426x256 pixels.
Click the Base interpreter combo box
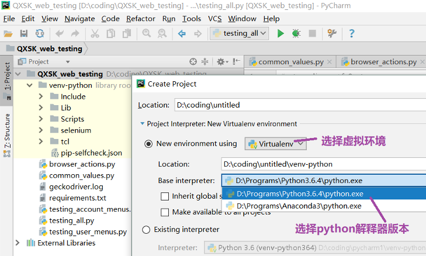point(324,181)
